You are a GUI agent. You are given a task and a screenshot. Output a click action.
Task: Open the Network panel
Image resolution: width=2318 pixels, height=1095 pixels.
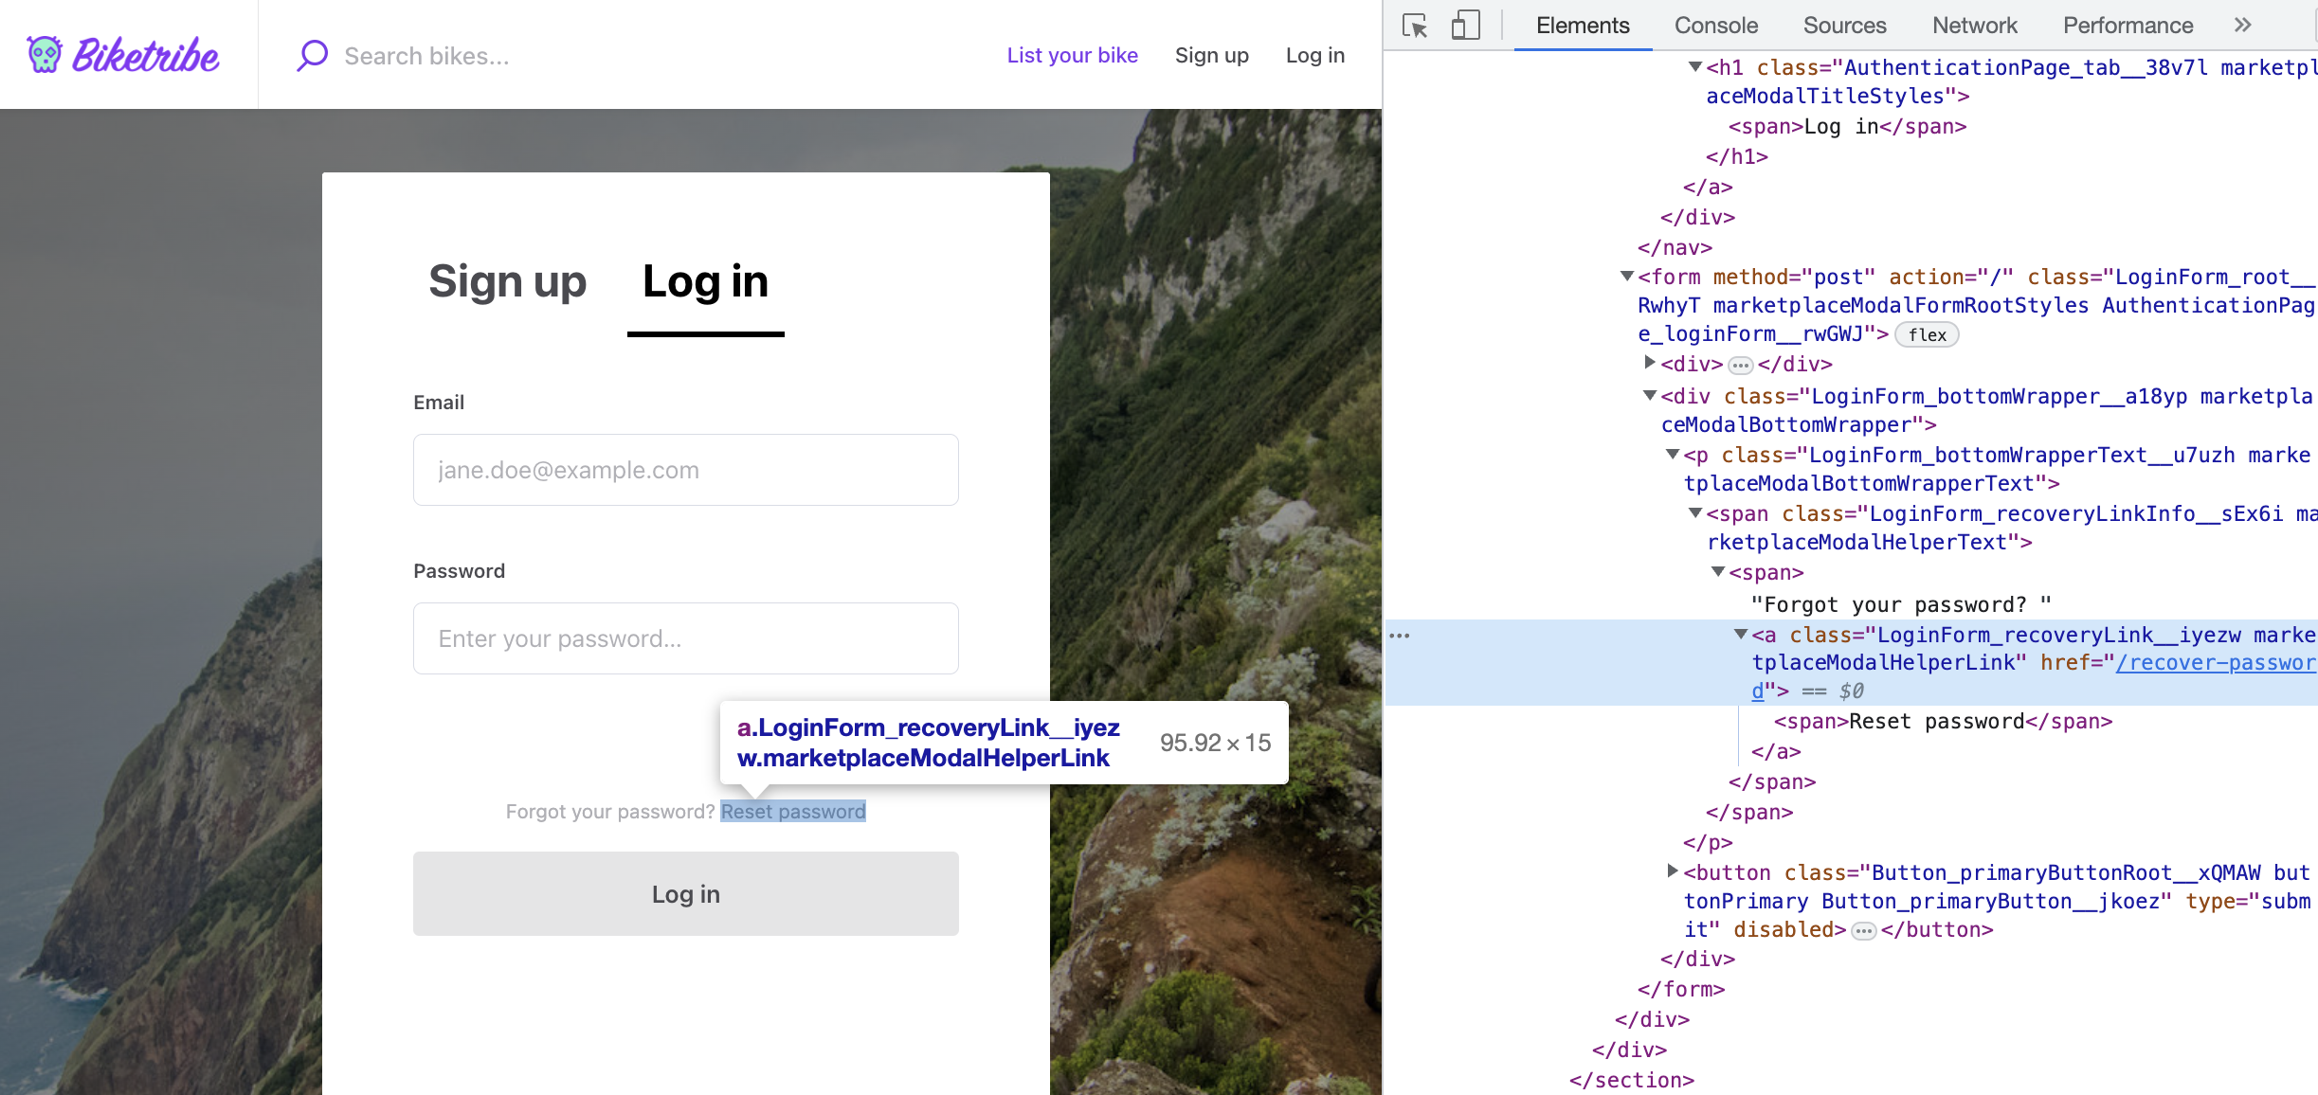click(x=1974, y=26)
